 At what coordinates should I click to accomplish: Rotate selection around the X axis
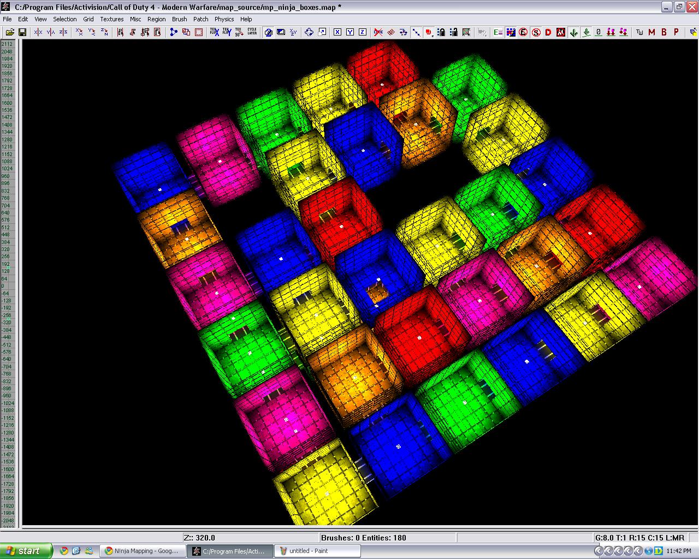[79, 32]
